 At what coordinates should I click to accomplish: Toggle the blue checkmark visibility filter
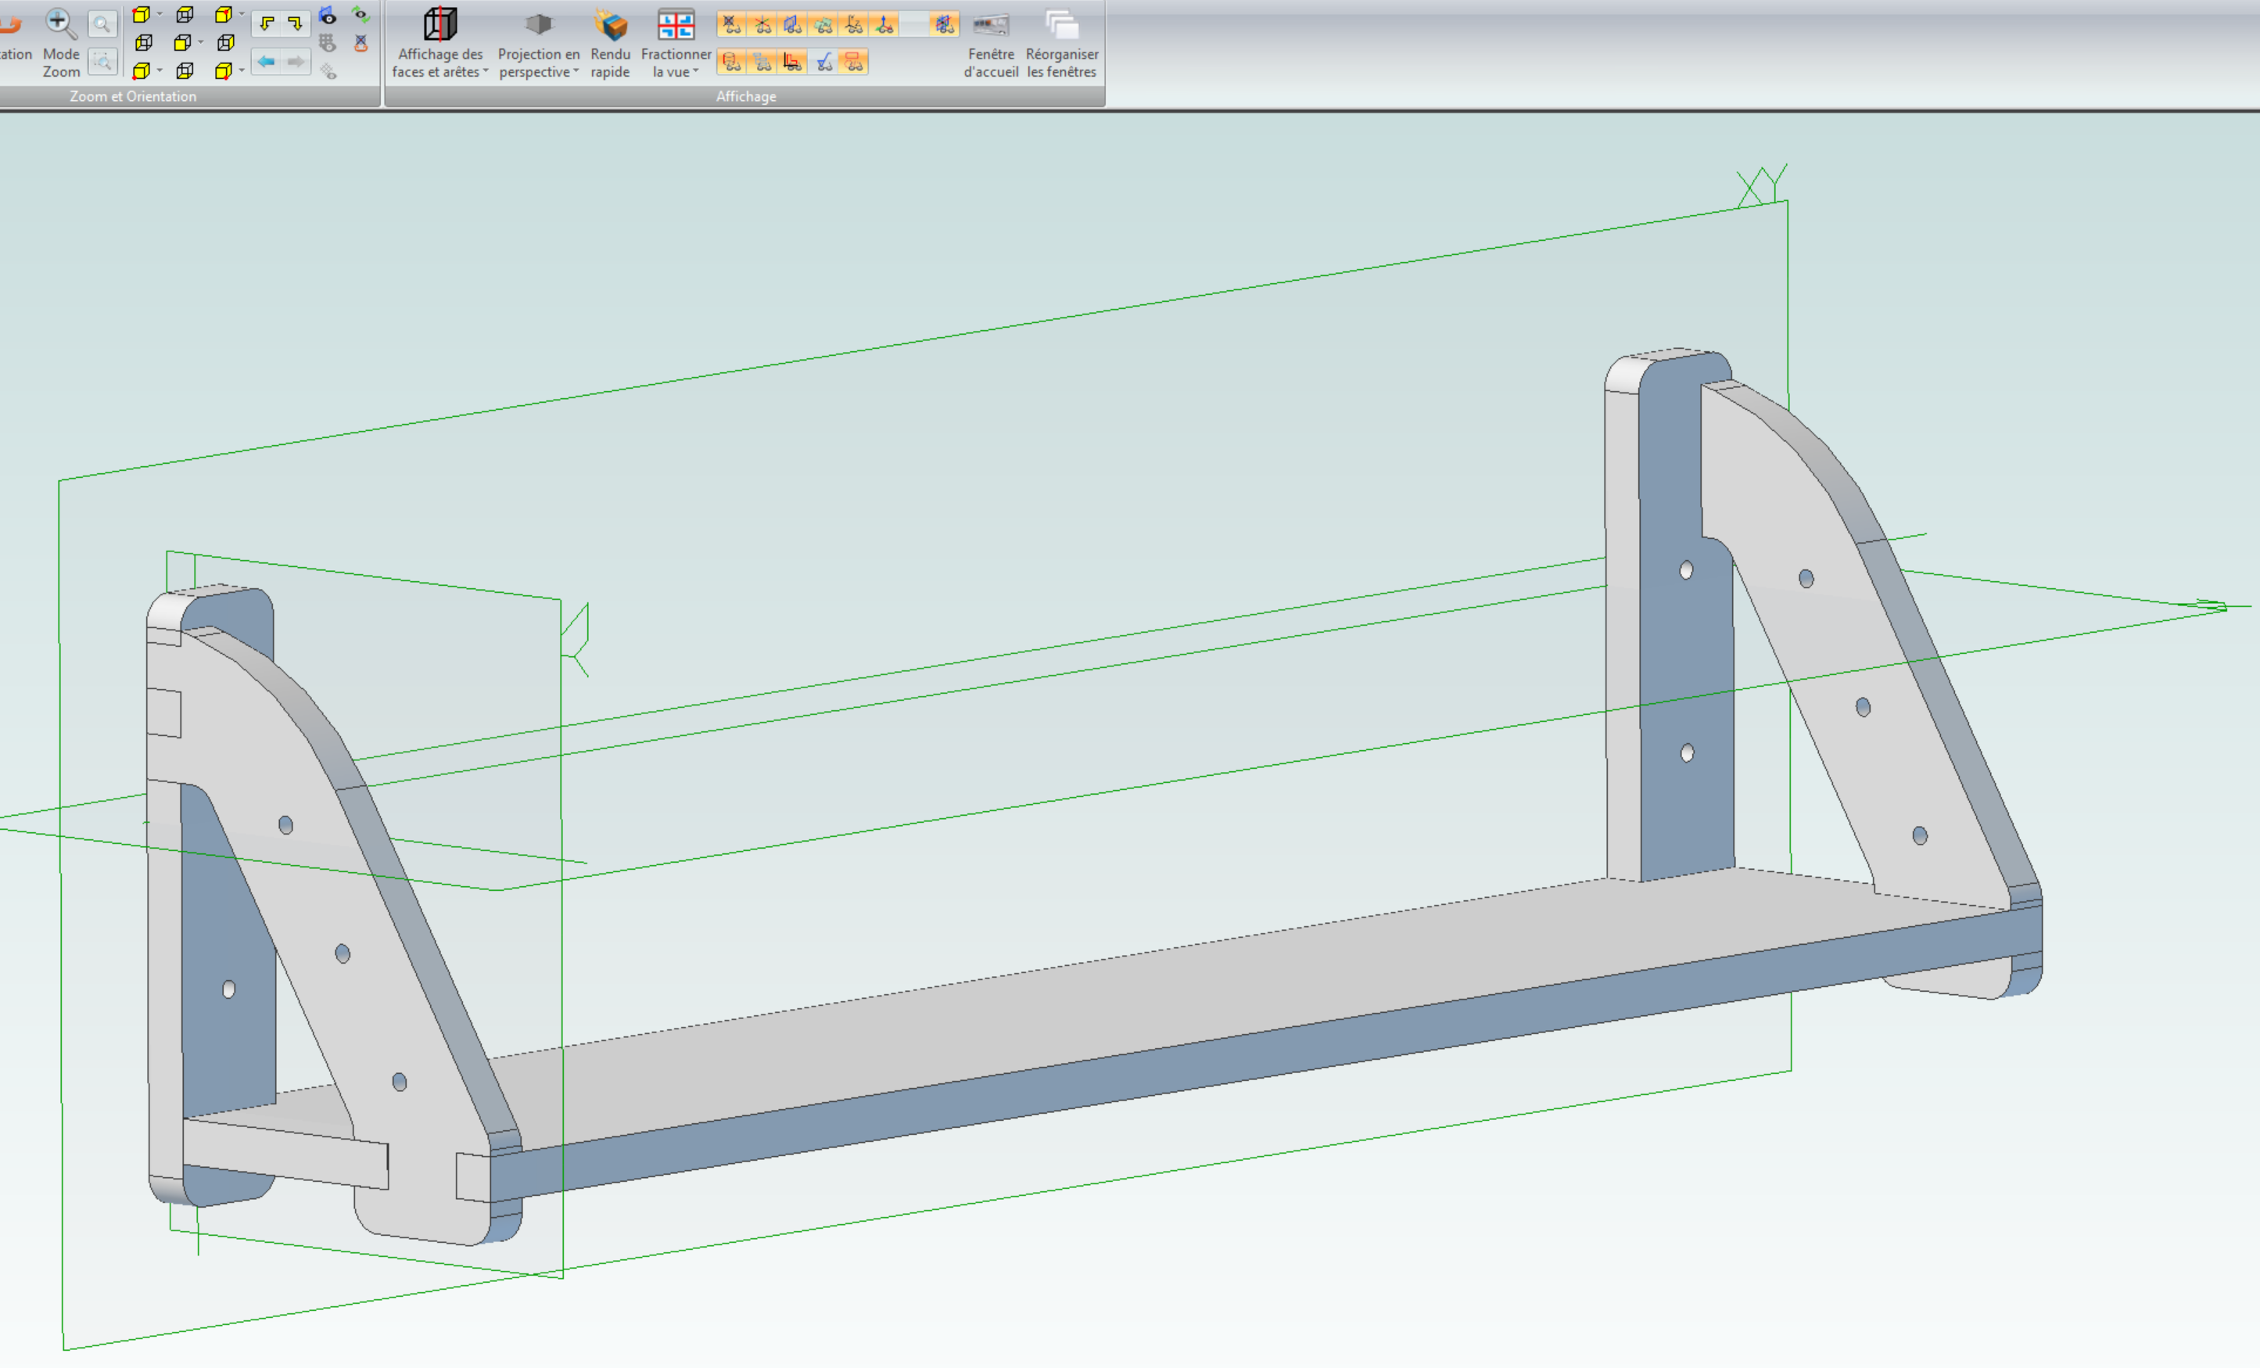point(823,62)
